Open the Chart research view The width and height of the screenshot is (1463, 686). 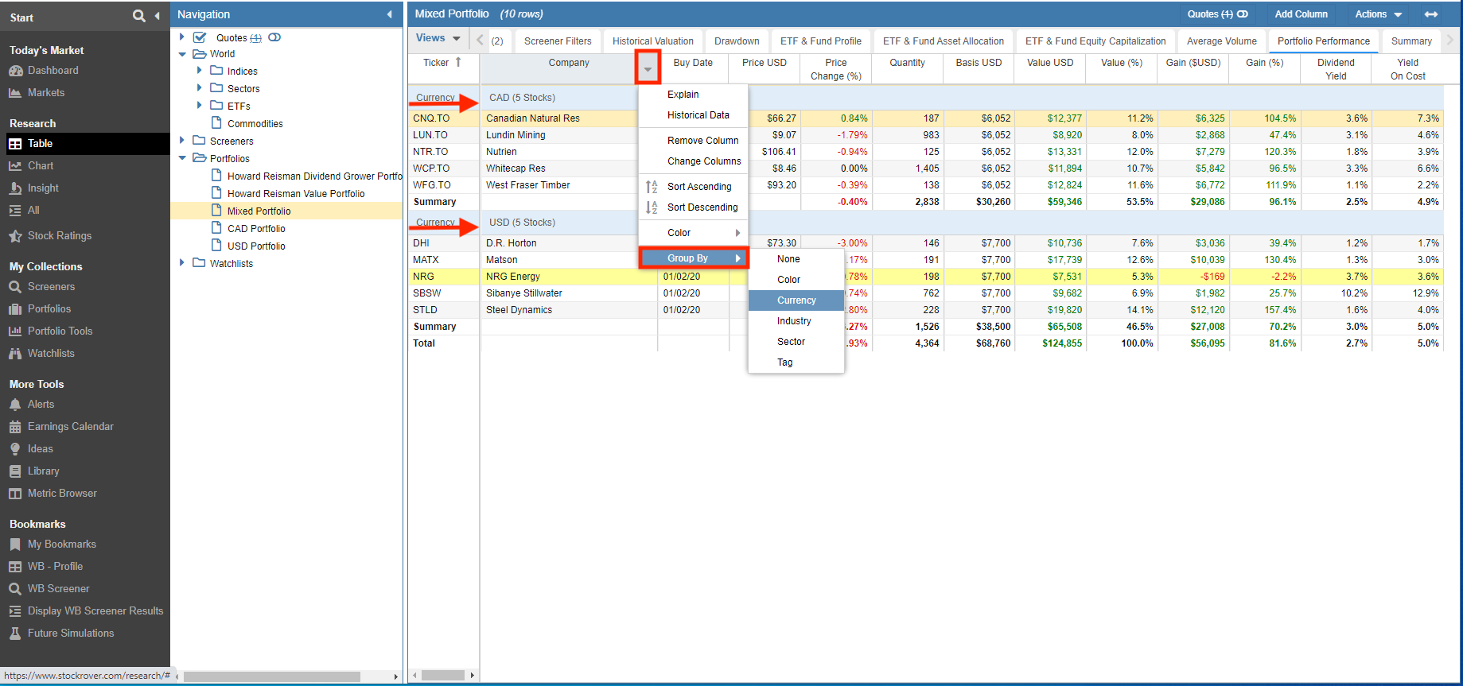coord(41,166)
